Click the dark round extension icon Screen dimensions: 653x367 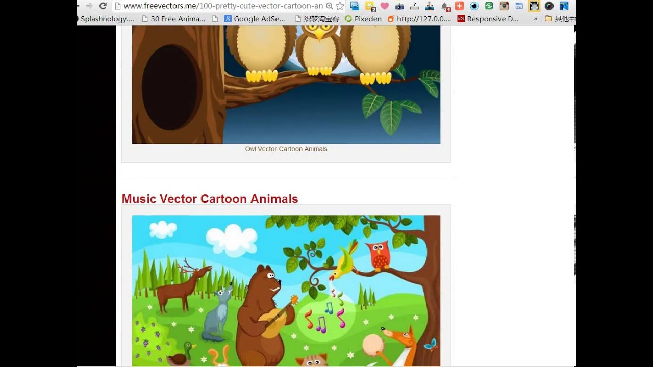pos(549,6)
